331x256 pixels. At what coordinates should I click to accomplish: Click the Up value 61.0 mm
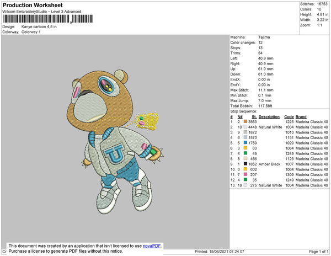(266, 69)
